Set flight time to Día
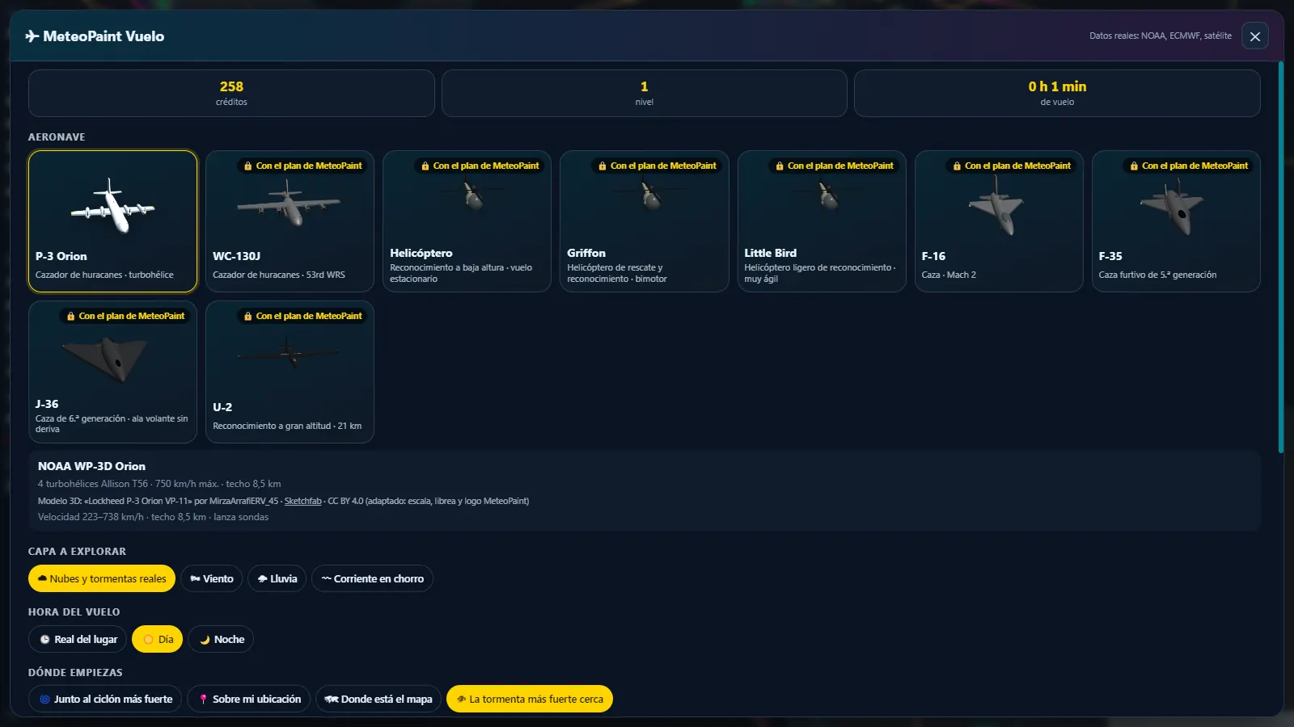The width and height of the screenshot is (1294, 727). tap(158, 639)
